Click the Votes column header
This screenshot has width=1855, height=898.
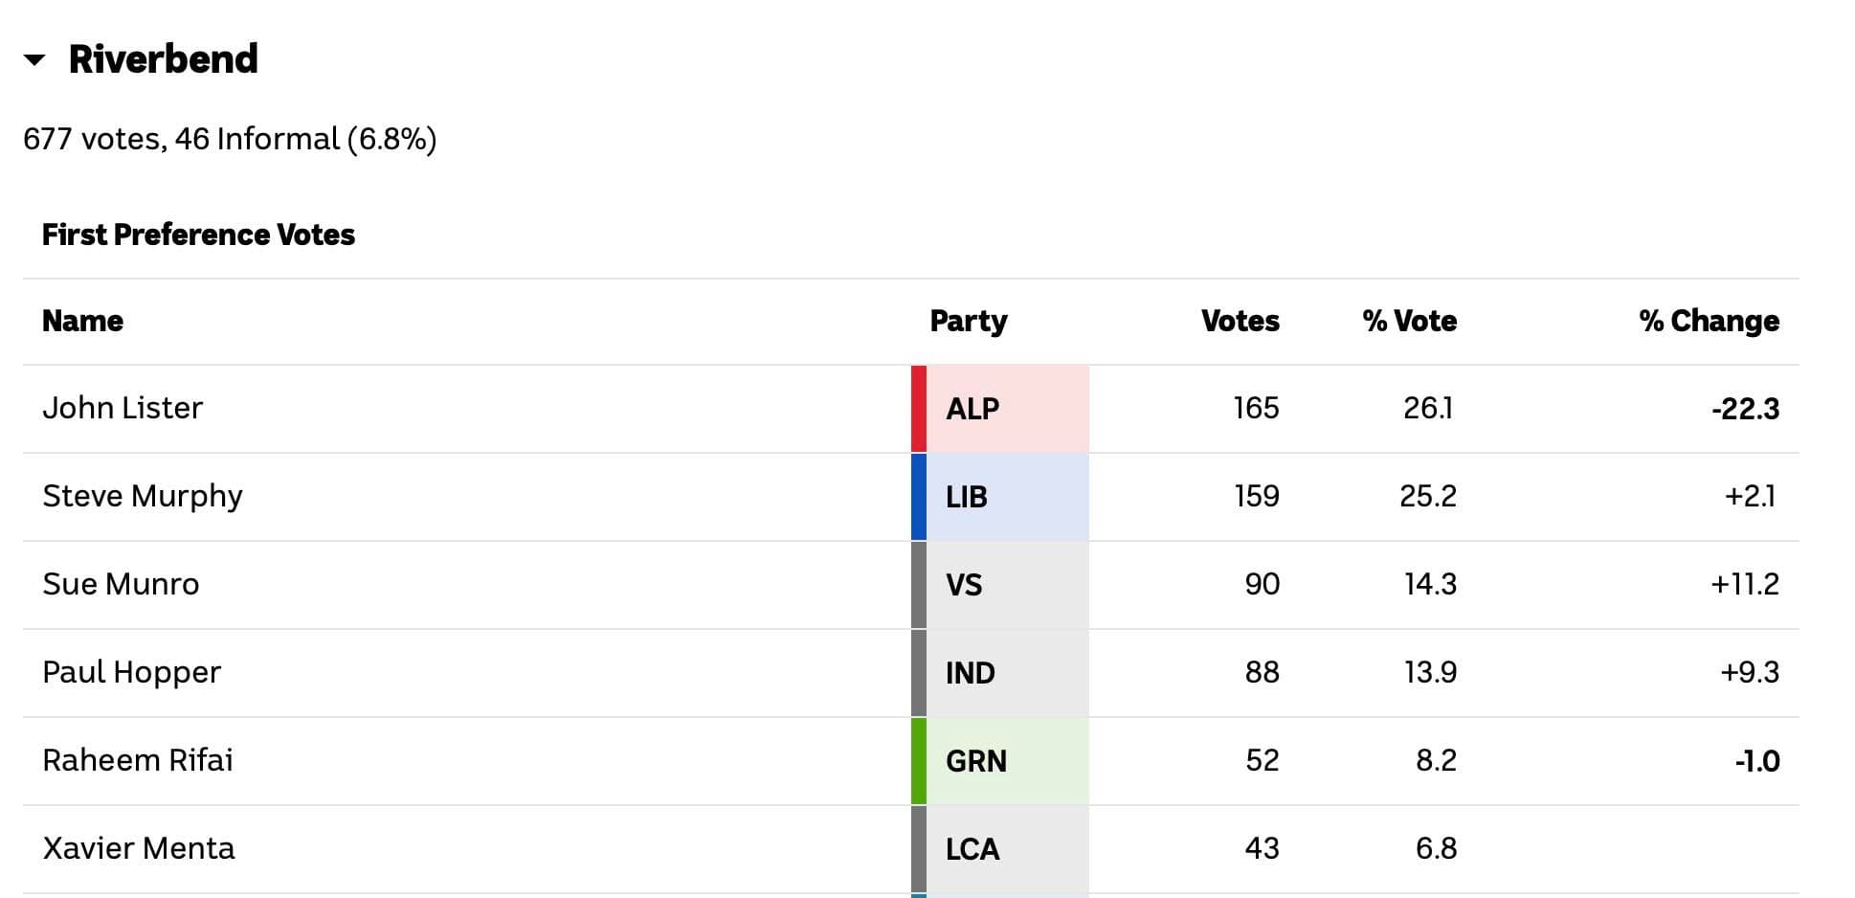(x=1240, y=321)
